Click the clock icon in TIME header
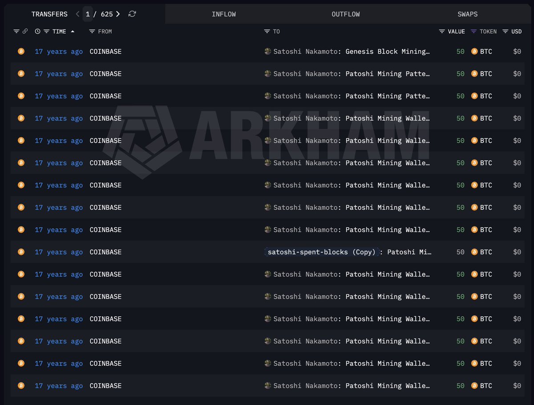Image resolution: width=534 pixels, height=405 pixels. pyautogui.click(x=37, y=31)
